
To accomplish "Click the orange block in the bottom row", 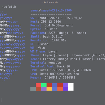I will 60,89.
